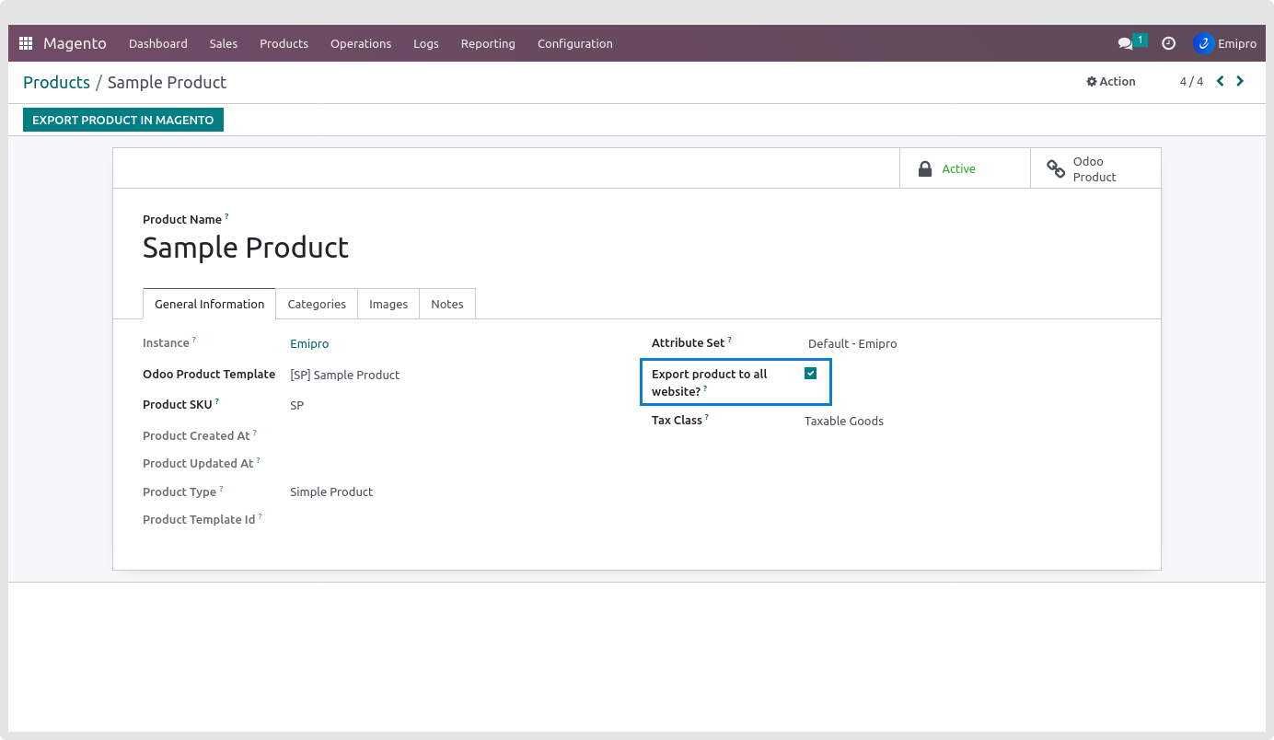Image resolution: width=1274 pixels, height=740 pixels.
Task: Click the Sample Product name title
Action: 246,248
